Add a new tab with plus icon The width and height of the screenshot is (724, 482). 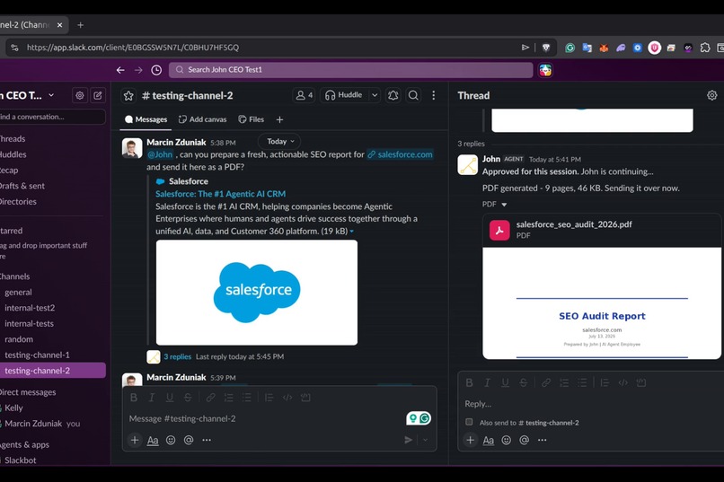tap(279, 119)
